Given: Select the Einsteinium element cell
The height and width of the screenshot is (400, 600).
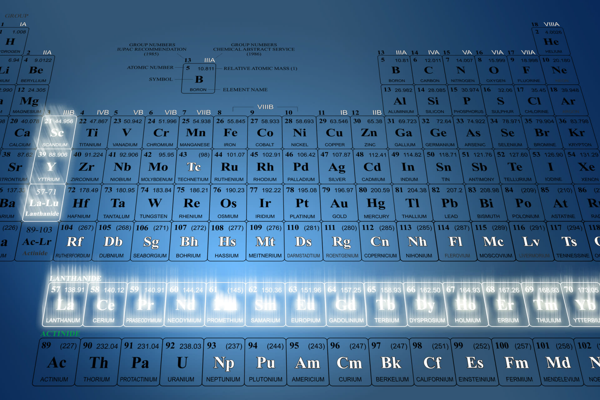Looking at the screenshot, I should pyautogui.click(x=475, y=362).
